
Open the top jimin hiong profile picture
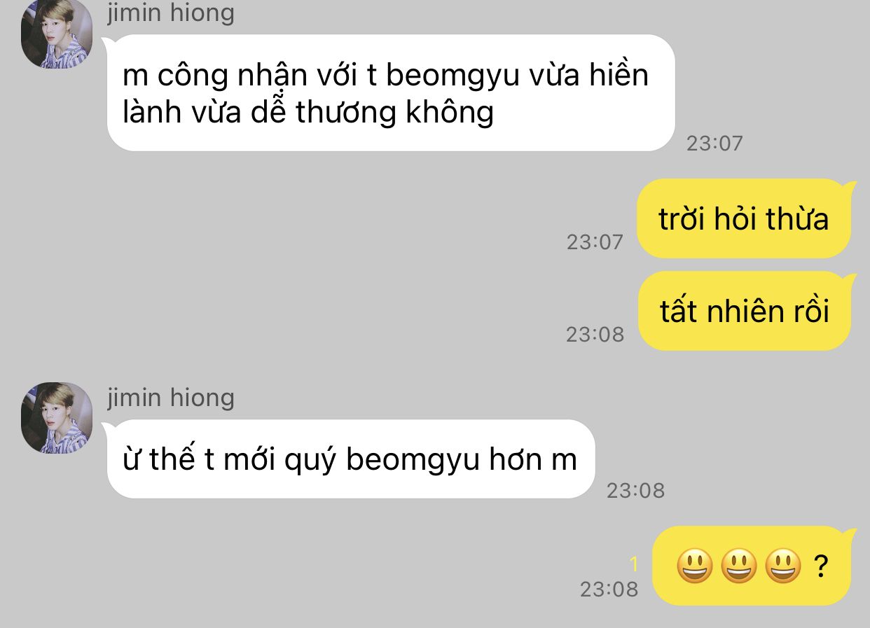pyautogui.click(x=57, y=34)
